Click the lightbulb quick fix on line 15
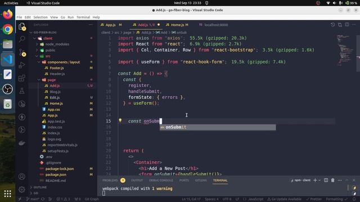Image resolution: width=360 pixels, height=202 pixels. (120, 121)
